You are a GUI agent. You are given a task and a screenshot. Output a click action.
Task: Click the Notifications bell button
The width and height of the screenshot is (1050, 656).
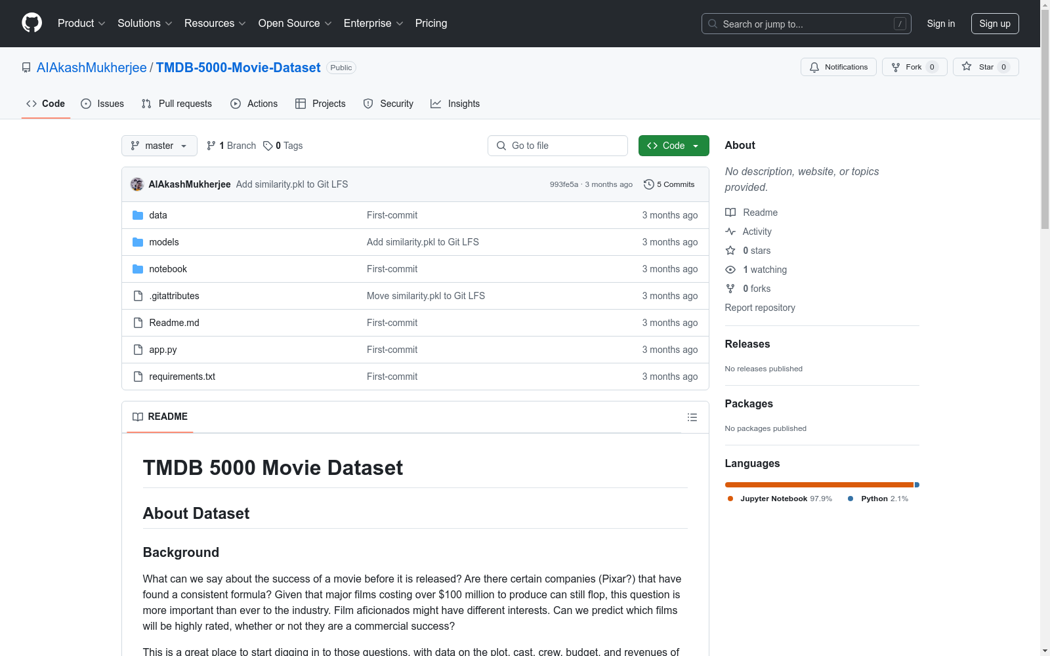click(x=838, y=67)
